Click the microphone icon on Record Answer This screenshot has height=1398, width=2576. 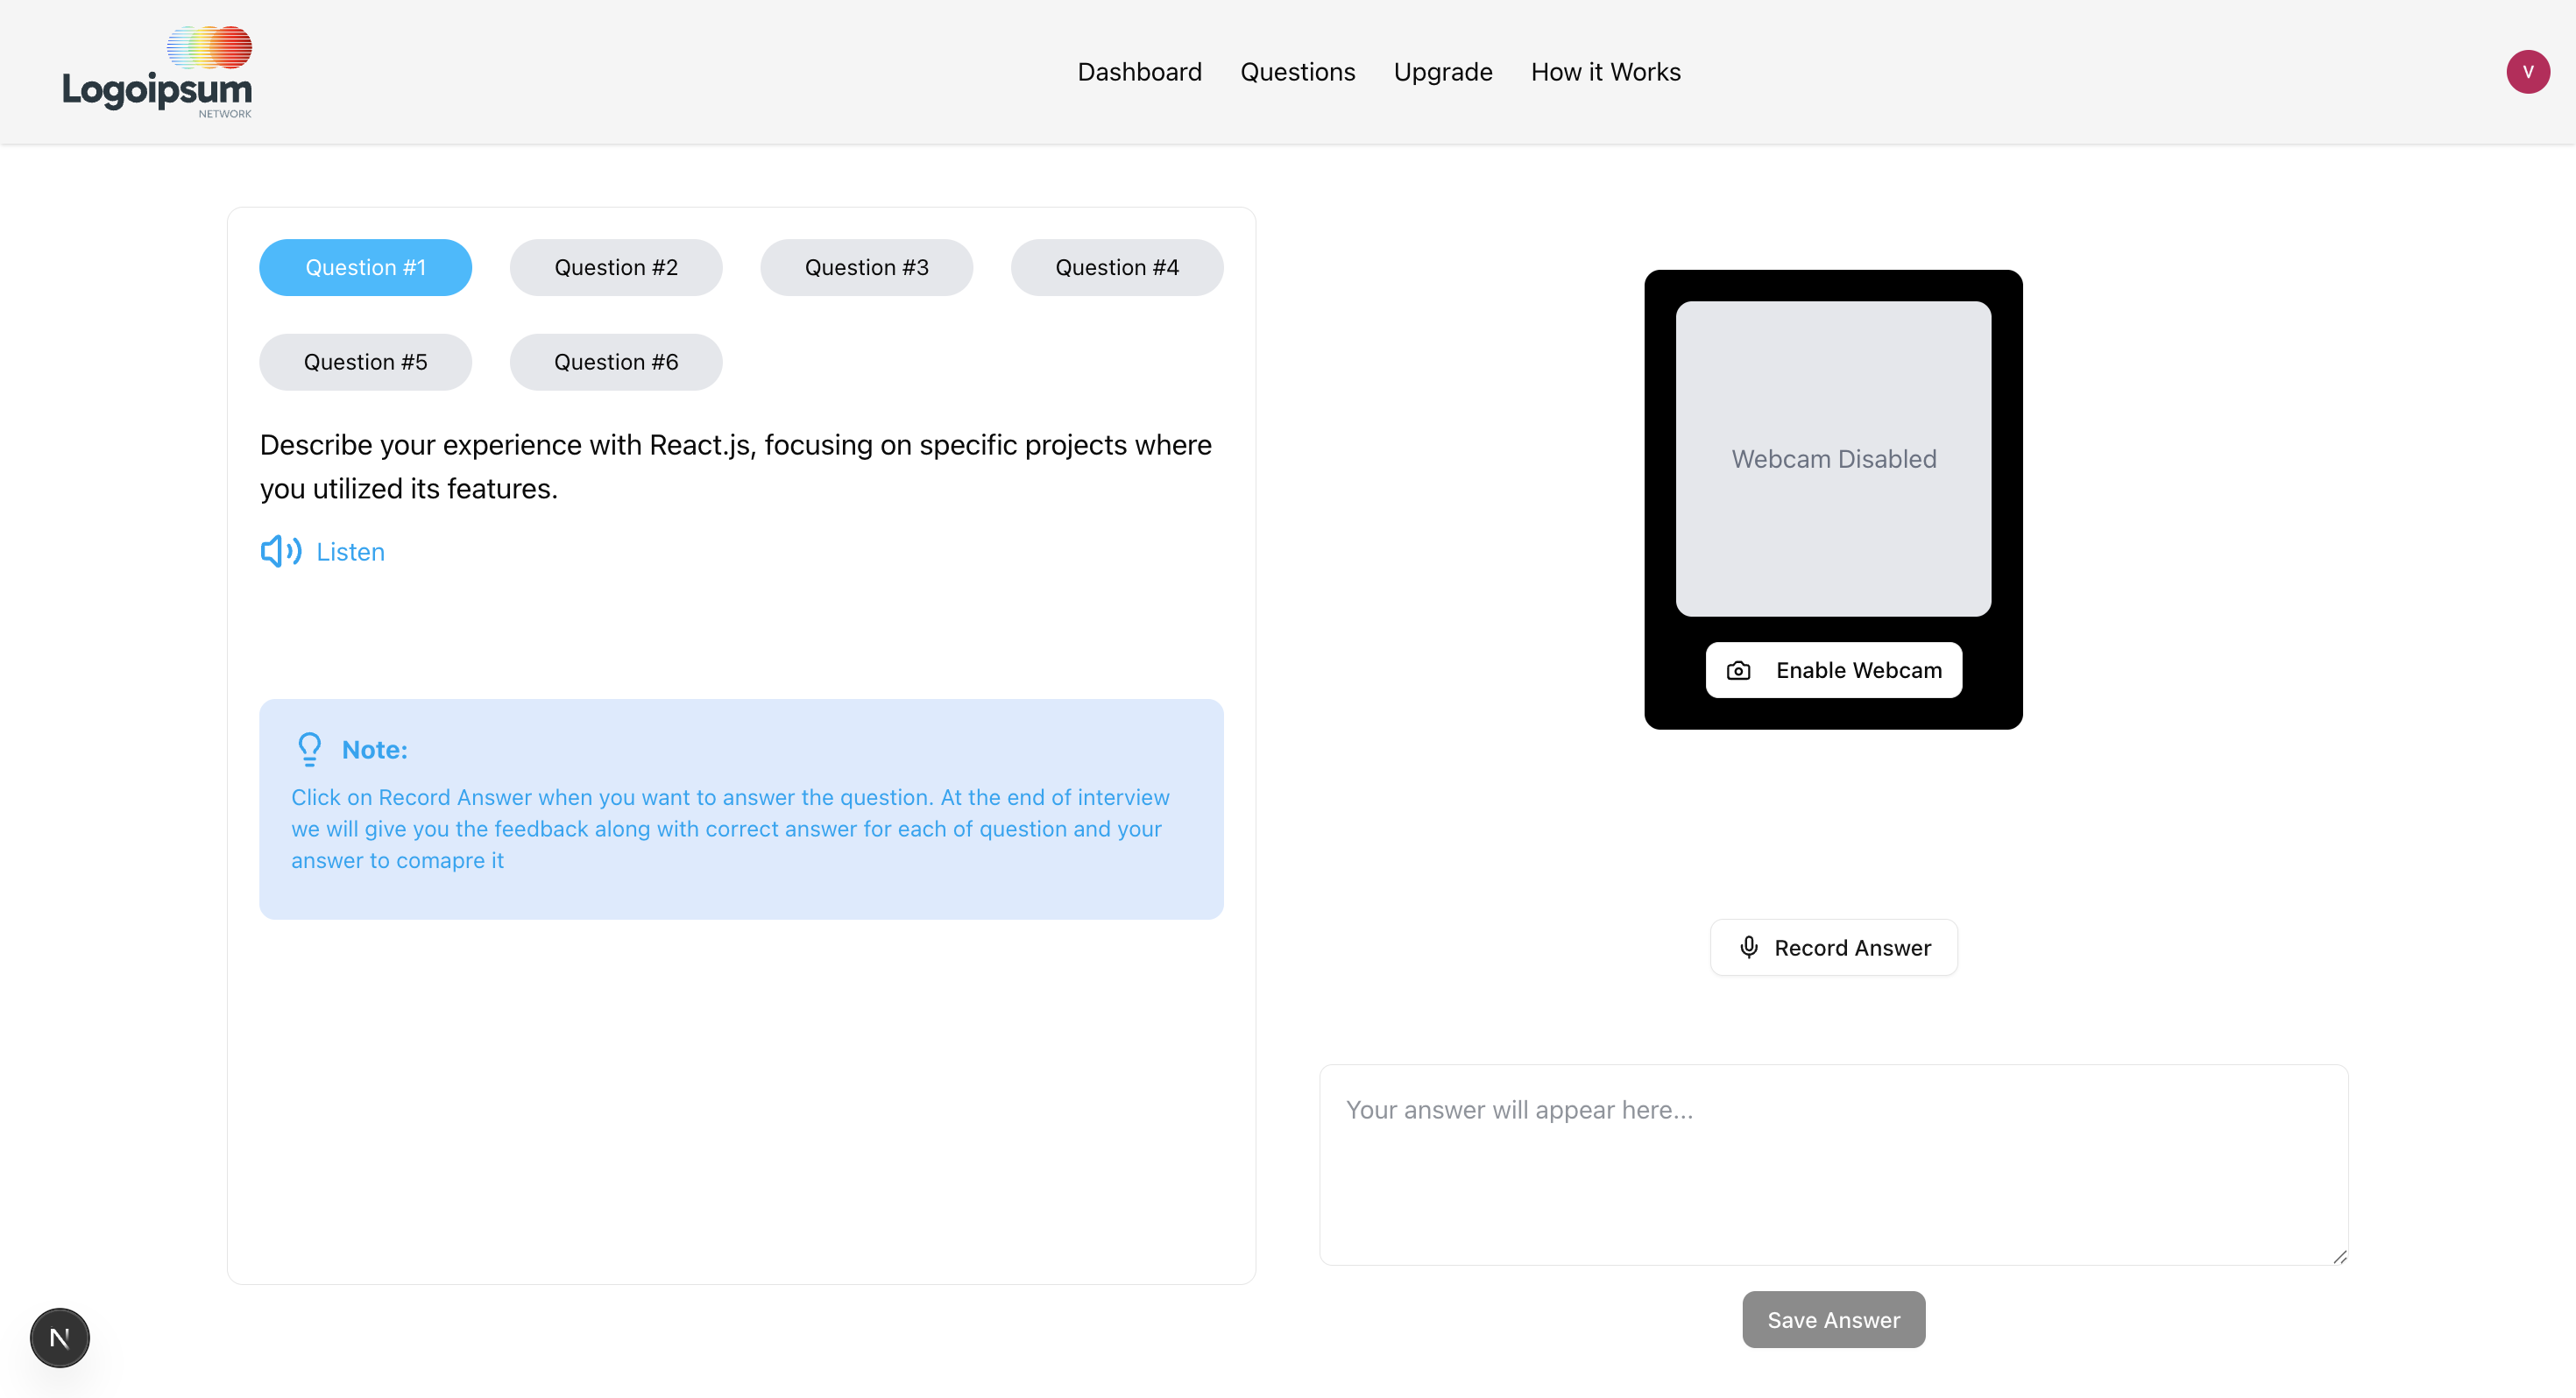point(1749,947)
